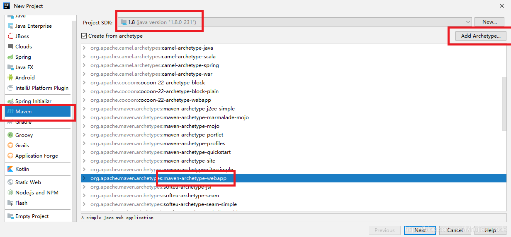Click the Add Archetype... button
511x237 pixels.
[x=481, y=36]
